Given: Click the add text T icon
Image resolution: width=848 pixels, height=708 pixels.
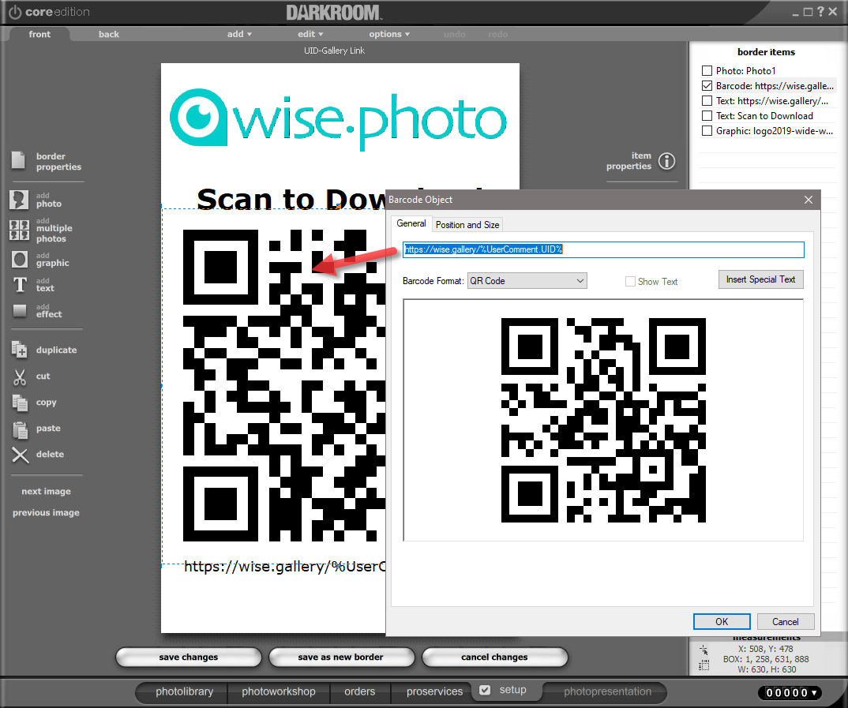Looking at the screenshot, I should tap(20, 284).
